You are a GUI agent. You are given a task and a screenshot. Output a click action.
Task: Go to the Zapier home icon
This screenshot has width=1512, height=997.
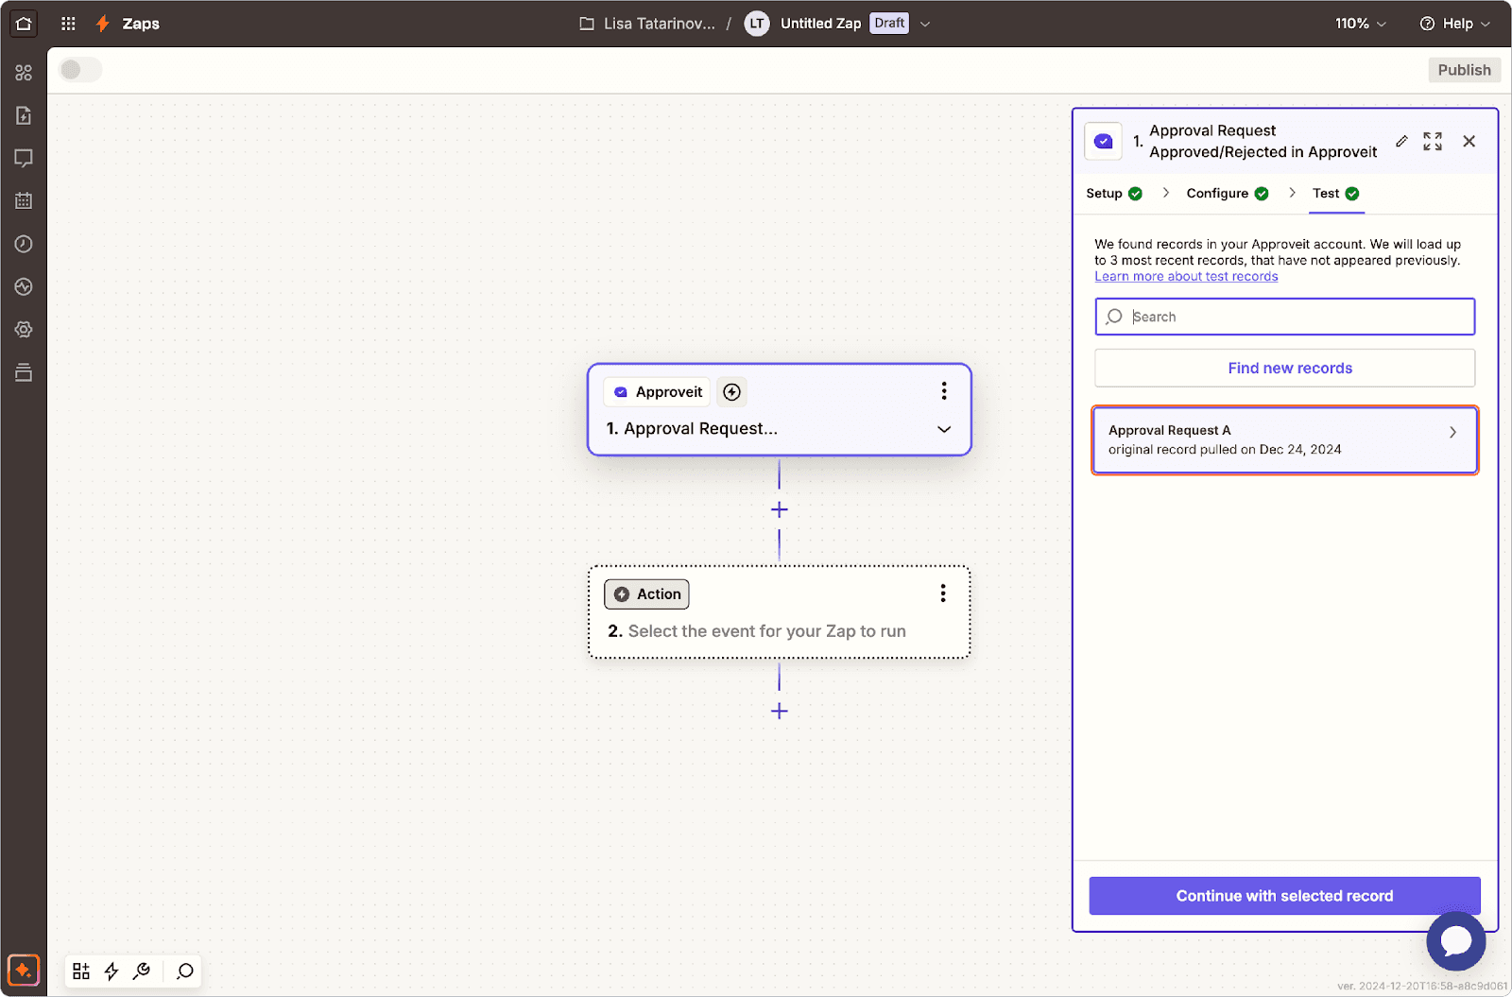(24, 24)
